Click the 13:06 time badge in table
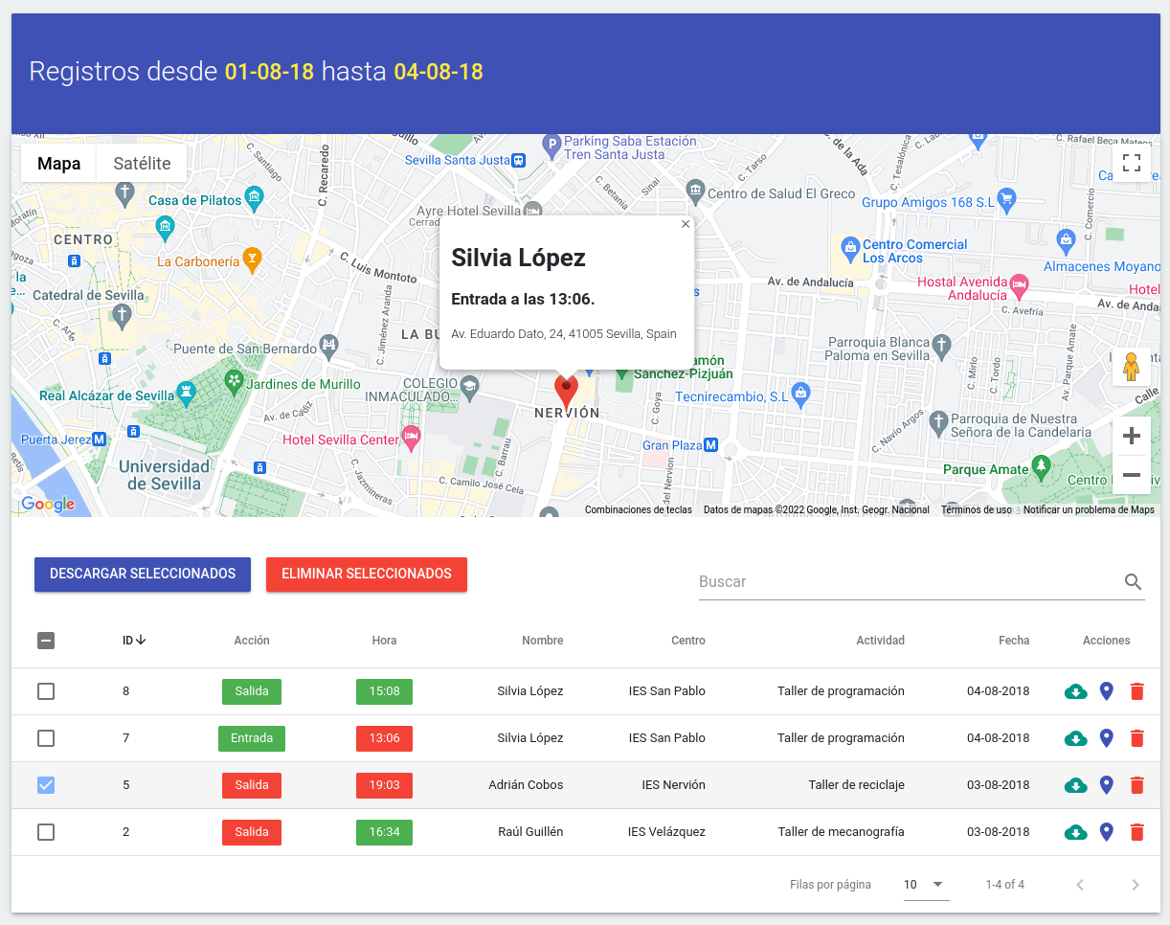This screenshot has height=925, width=1170. (384, 738)
